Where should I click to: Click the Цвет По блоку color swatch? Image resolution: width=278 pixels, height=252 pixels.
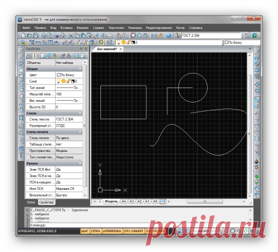[x=59, y=75]
